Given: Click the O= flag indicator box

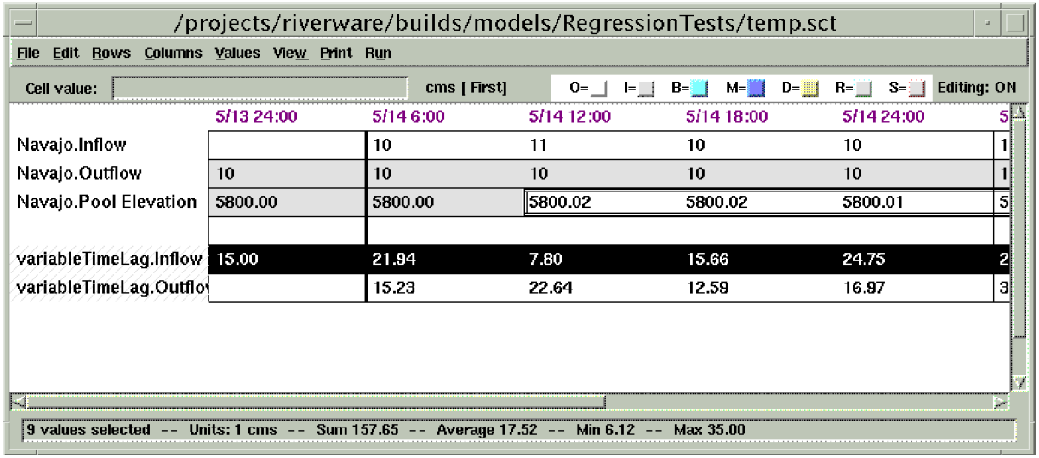Looking at the screenshot, I should tap(600, 88).
